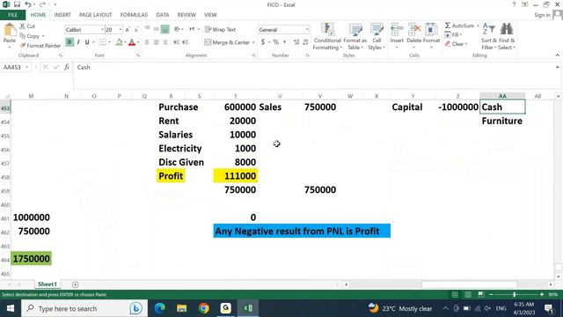Toggle Align Right
Screen dimensions: 563x317
pos(165,42)
